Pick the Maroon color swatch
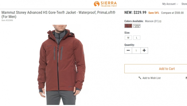 128,26
